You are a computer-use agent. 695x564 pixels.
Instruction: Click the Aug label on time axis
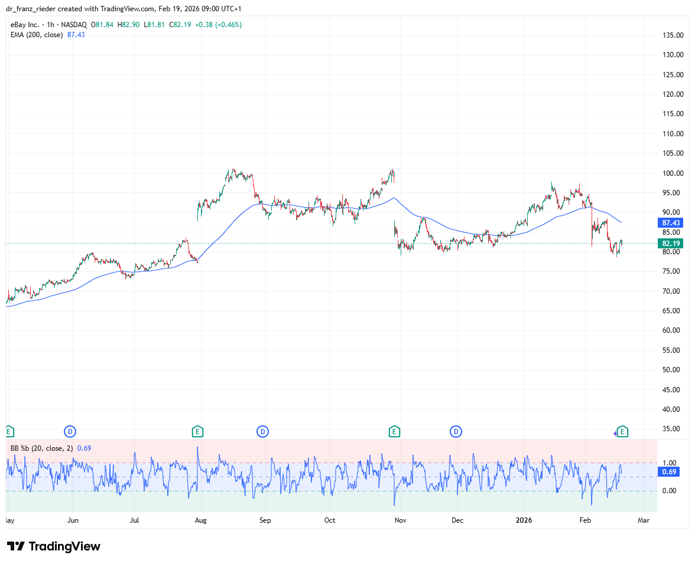coord(201,520)
